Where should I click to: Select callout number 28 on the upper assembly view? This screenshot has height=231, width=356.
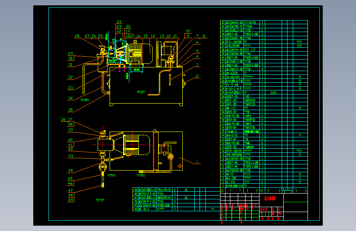pos(77,36)
